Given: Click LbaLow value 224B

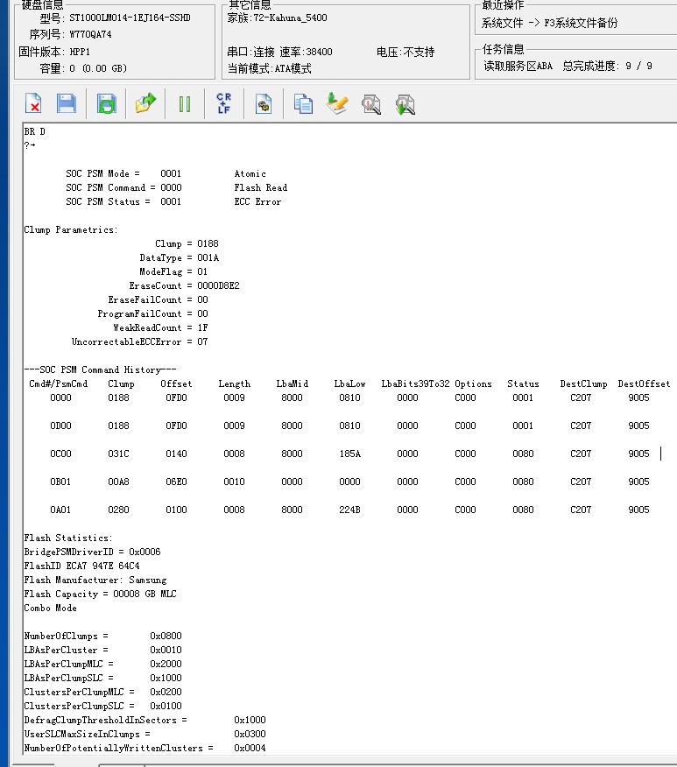Looking at the screenshot, I should (349, 510).
